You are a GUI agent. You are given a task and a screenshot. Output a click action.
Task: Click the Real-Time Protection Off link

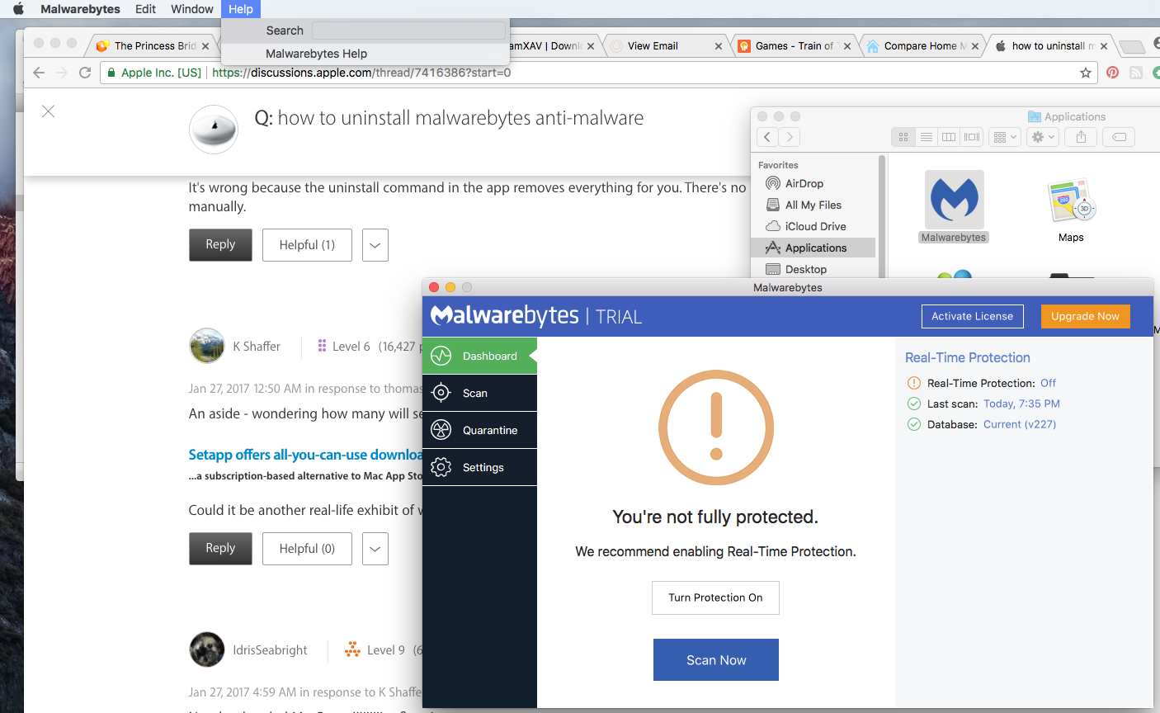1048,383
